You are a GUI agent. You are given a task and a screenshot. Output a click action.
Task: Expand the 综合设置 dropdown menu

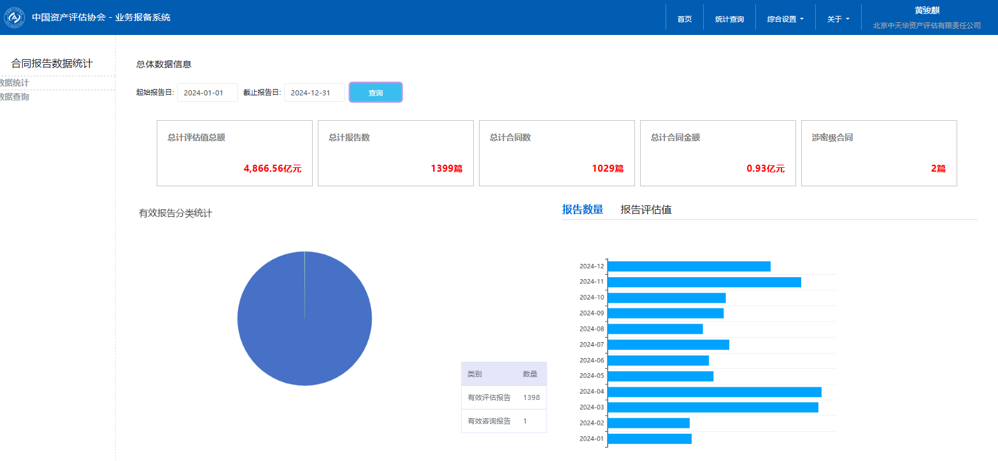click(785, 19)
